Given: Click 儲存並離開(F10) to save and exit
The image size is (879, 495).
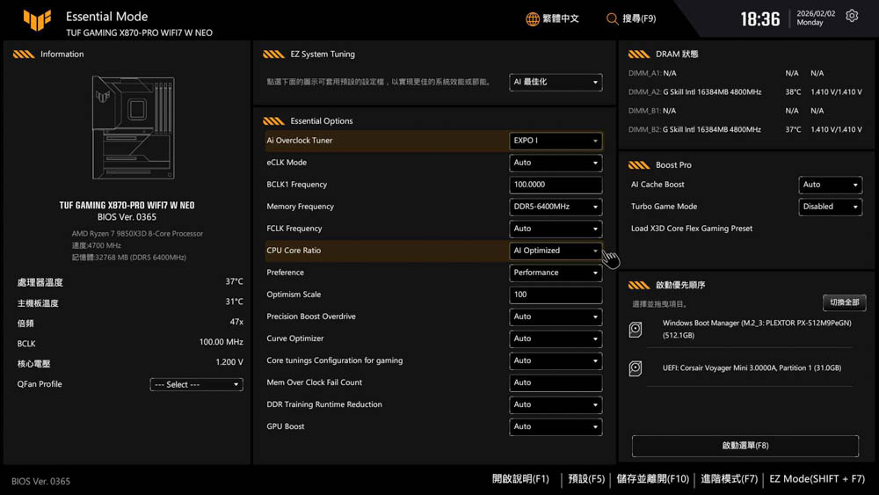Looking at the screenshot, I should pyautogui.click(x=652, y=479).
